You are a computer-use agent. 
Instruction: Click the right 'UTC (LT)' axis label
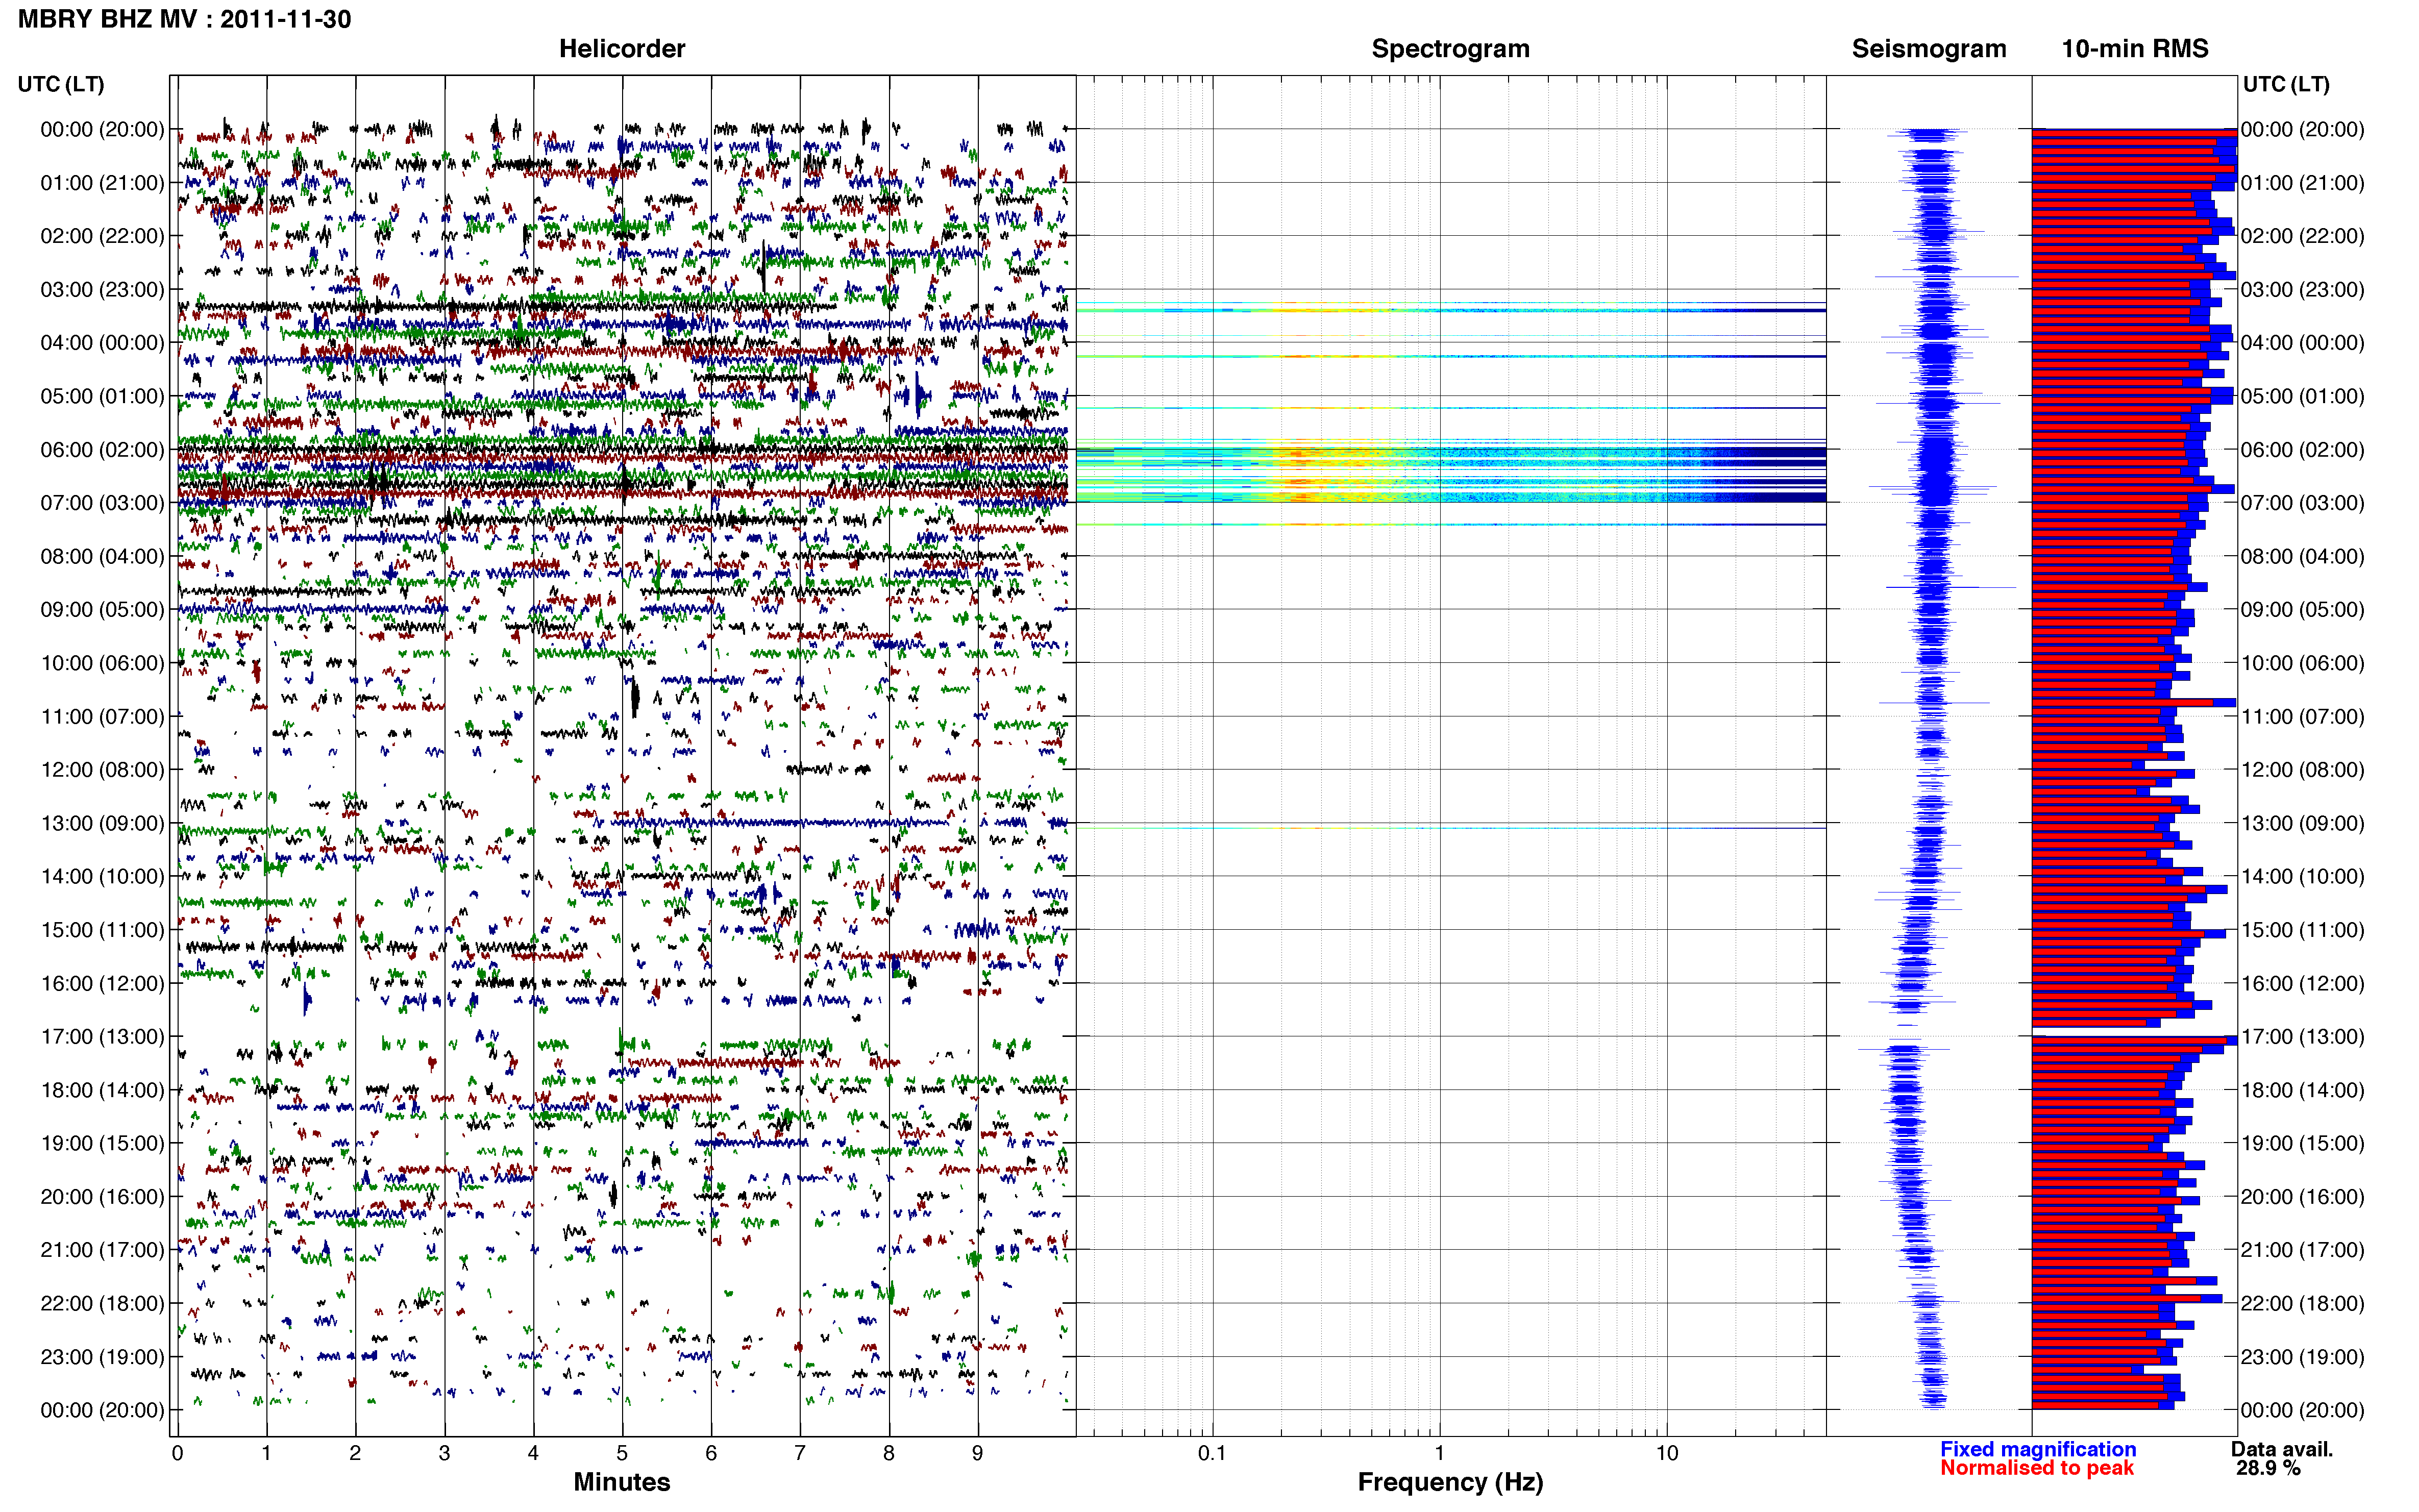tap(2286, 84)
